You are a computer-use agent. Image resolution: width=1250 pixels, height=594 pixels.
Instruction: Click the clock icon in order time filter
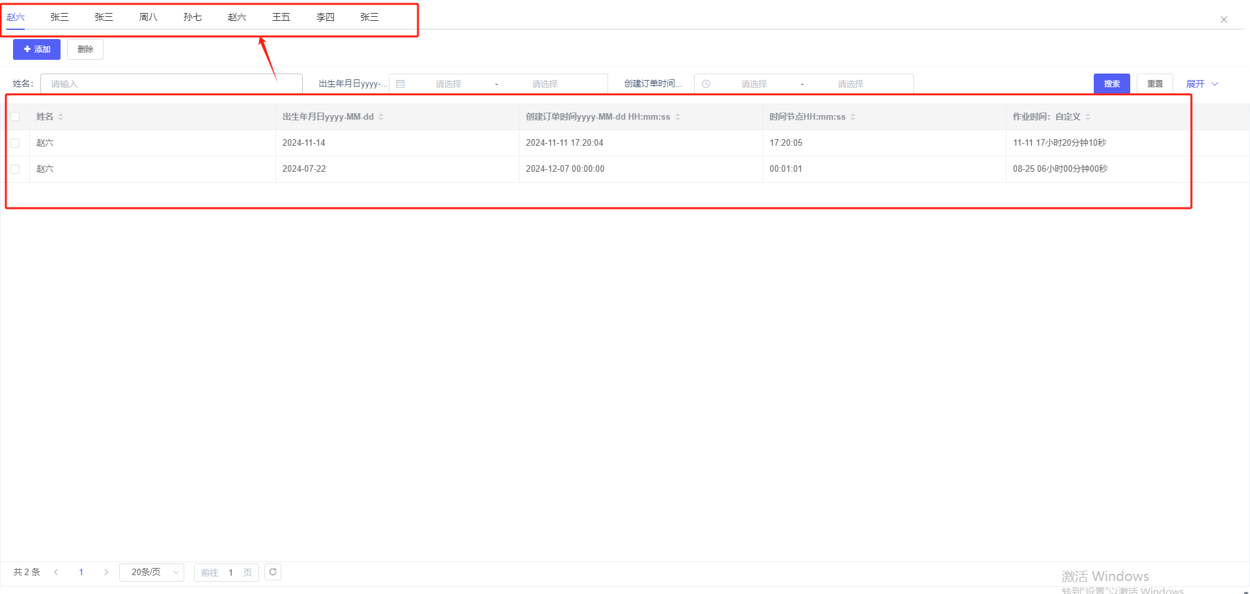point(706,84)
